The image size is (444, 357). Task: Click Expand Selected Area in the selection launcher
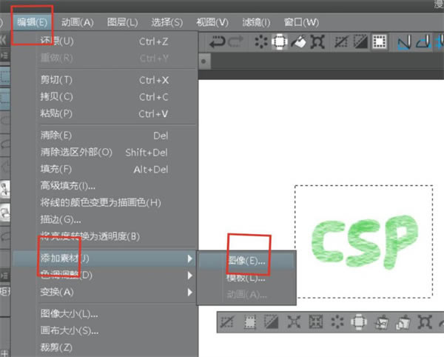tap(294, 322)
